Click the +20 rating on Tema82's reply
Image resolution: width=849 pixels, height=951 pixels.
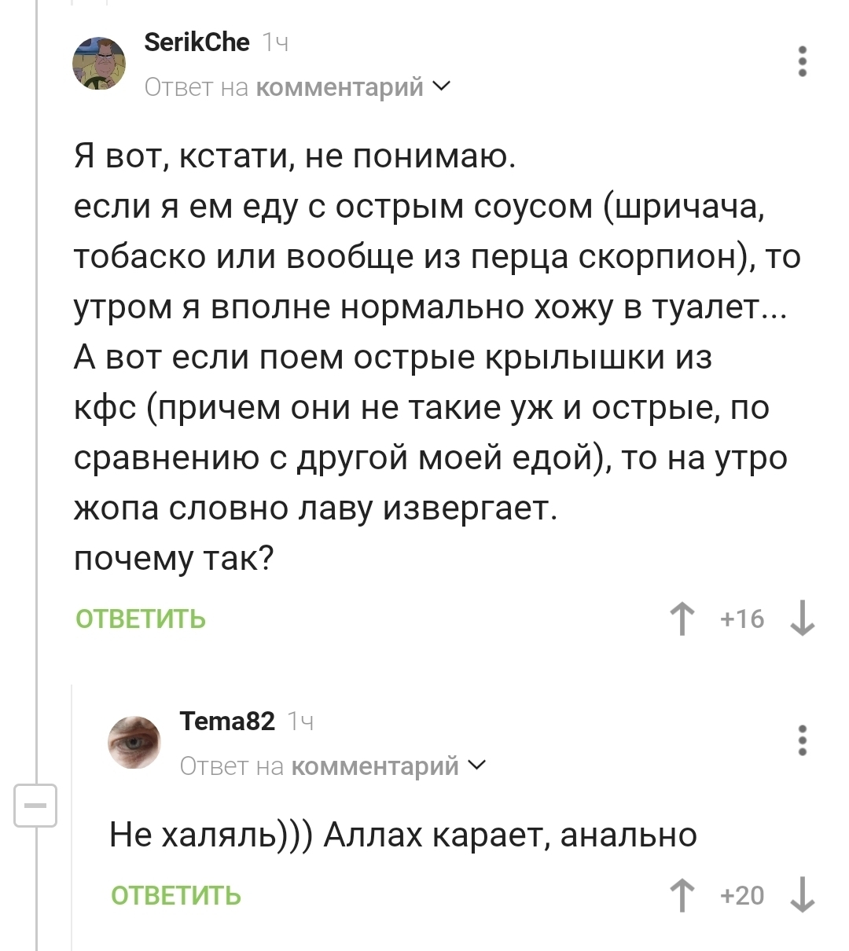pyautogui.click(x=742, y=895)
